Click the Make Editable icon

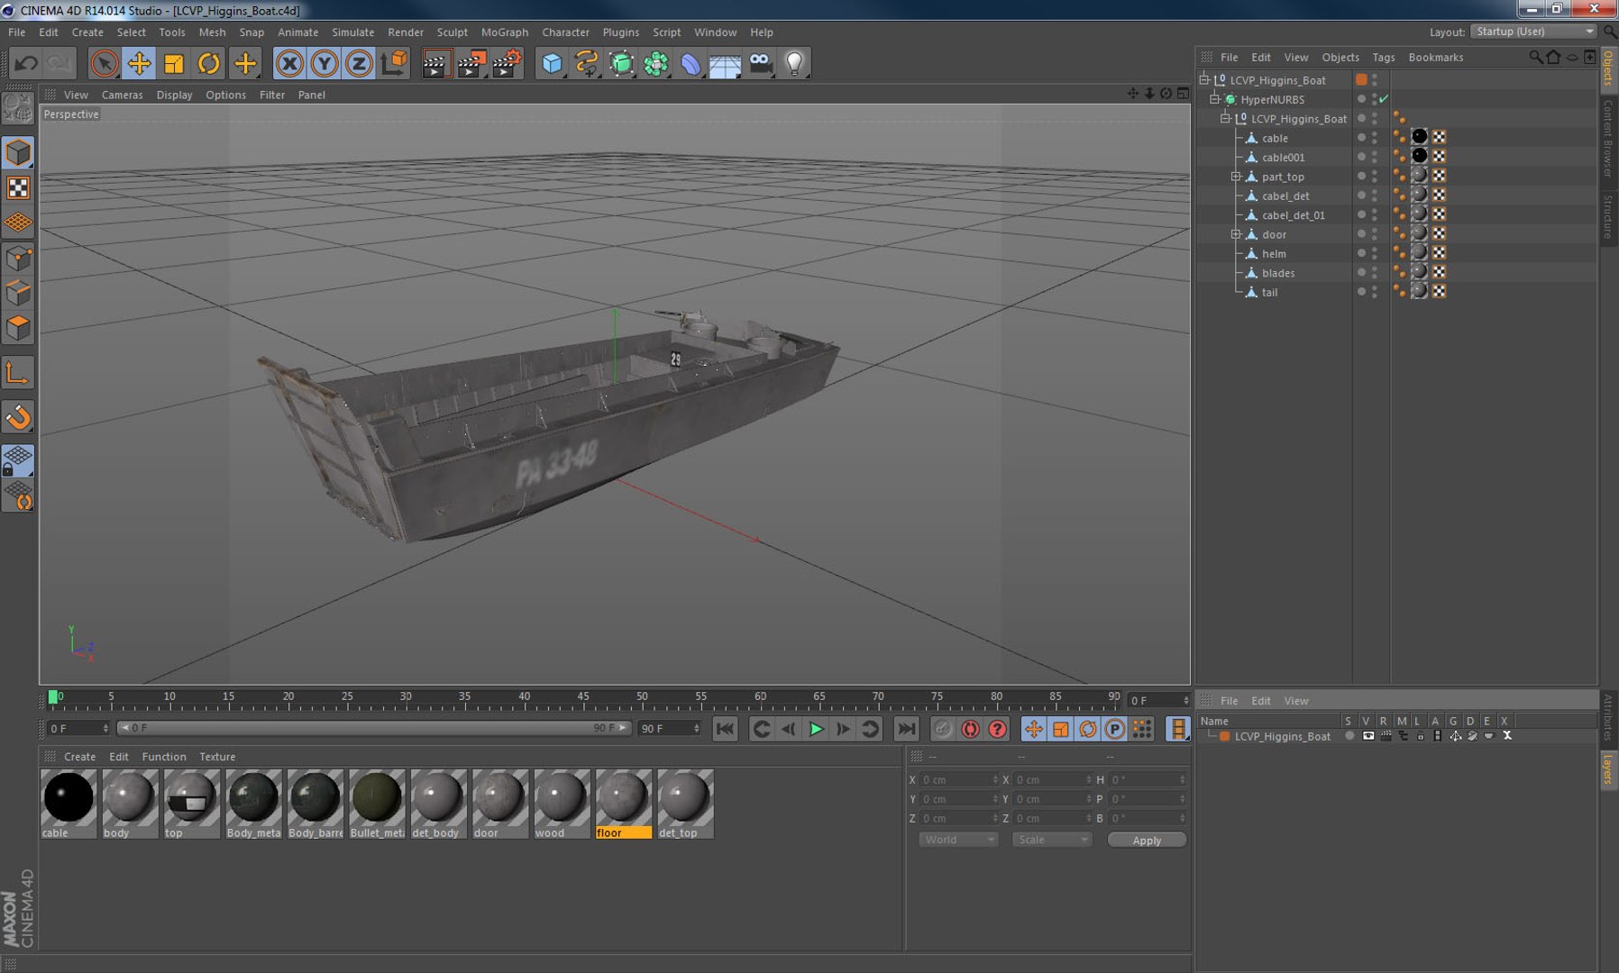(x=18, y=109)
